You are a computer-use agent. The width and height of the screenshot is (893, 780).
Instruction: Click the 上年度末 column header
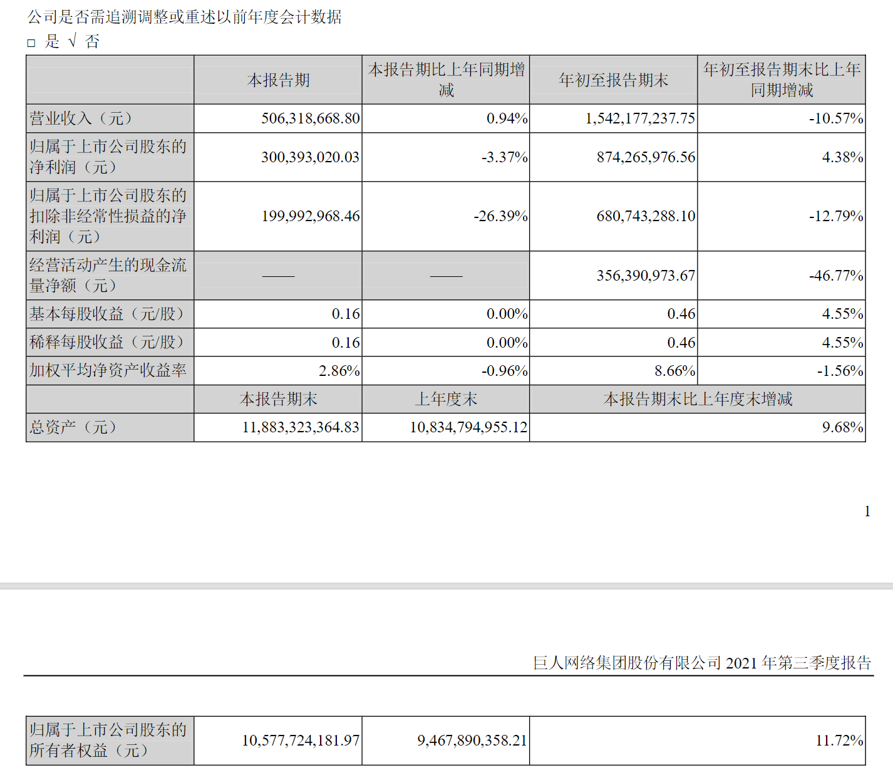coord(446,398)
